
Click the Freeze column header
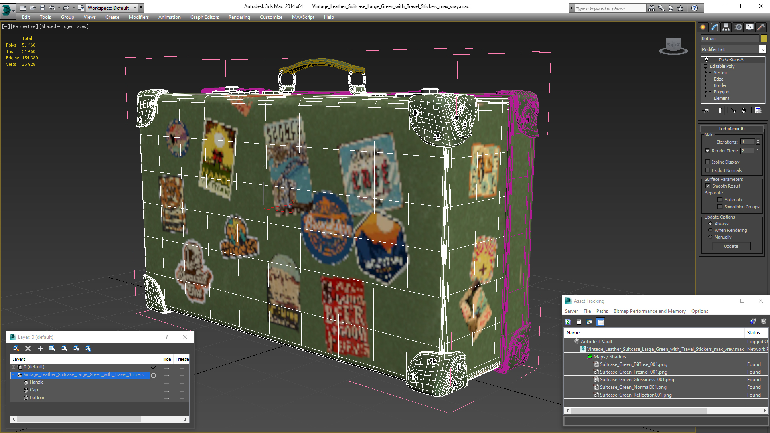click(182, 359)
